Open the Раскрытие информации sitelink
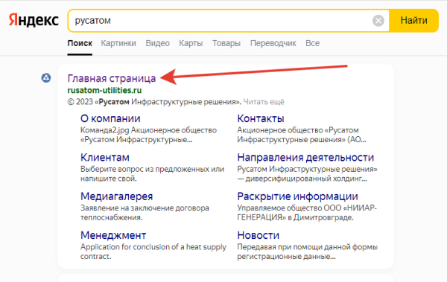Viewport: 447px width, 282px height. [297, 196]
